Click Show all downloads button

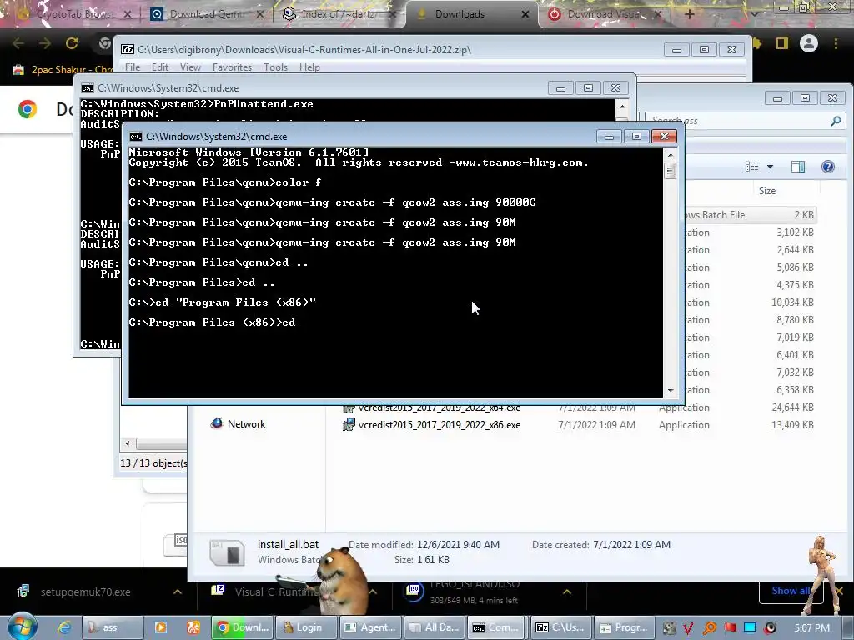click(x=790, y=591)
